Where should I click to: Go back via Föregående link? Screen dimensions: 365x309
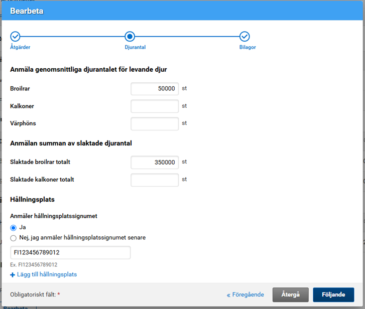246,295
